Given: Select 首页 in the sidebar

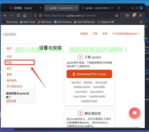Looking at the screenshot, I should [x=9, y=49].
